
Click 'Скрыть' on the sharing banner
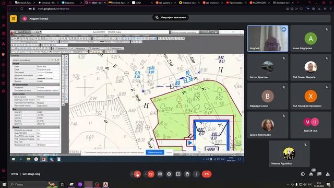[x=169, y=152]
